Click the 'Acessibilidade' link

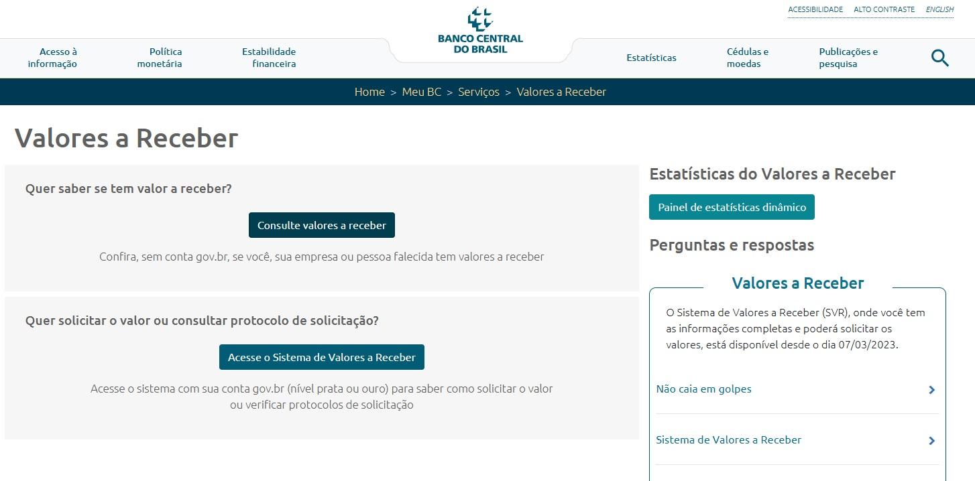pyautogui.click(x=815, y=9)
